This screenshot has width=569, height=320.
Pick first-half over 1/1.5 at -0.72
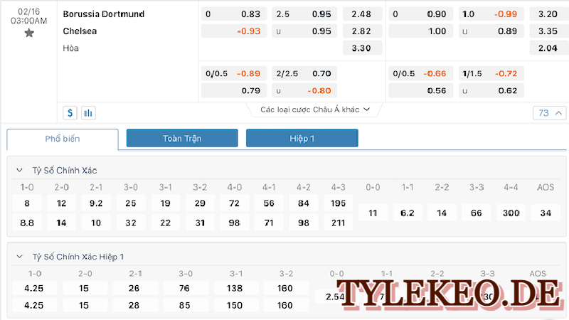491,74
